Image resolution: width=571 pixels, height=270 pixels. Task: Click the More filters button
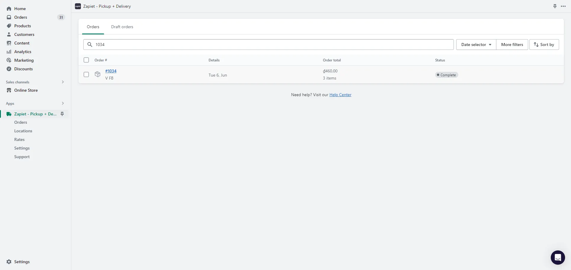point(512,45)
